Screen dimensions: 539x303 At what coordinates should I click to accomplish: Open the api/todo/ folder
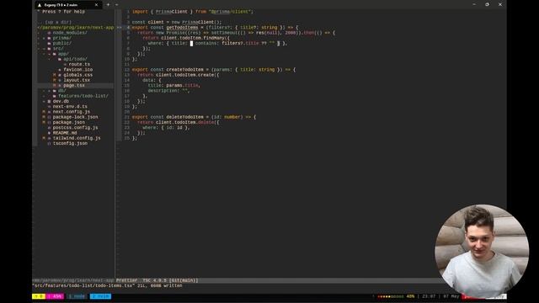75,59
